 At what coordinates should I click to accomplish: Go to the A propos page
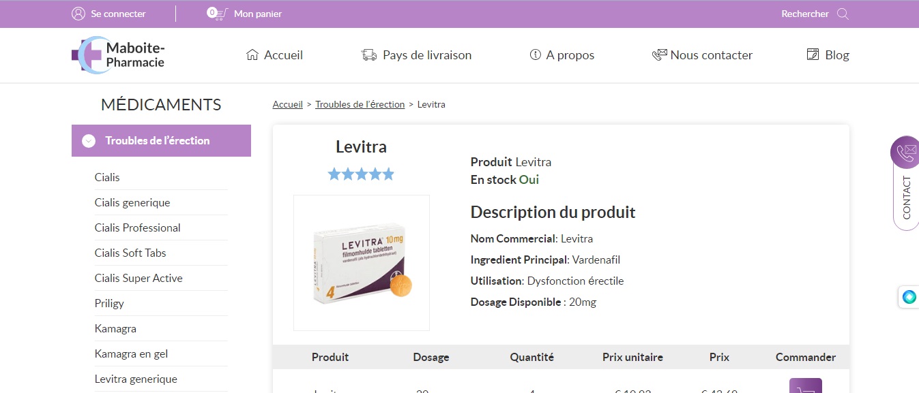(562, 55)
